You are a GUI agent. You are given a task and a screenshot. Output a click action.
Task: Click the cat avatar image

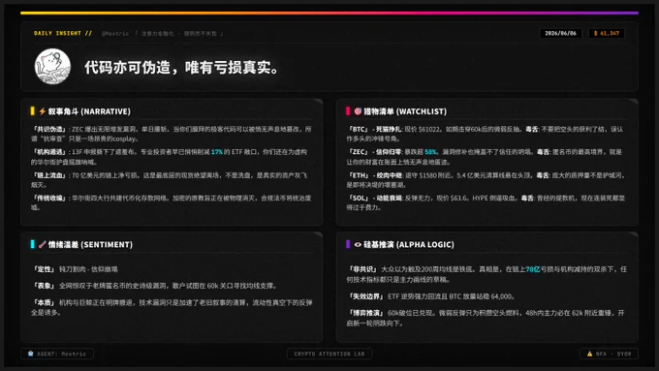click(x=52, y=67)
